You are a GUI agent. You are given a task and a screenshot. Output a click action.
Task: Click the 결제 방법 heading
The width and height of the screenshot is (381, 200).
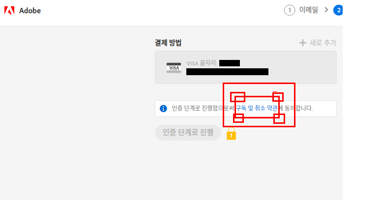(x=168, y=43)
